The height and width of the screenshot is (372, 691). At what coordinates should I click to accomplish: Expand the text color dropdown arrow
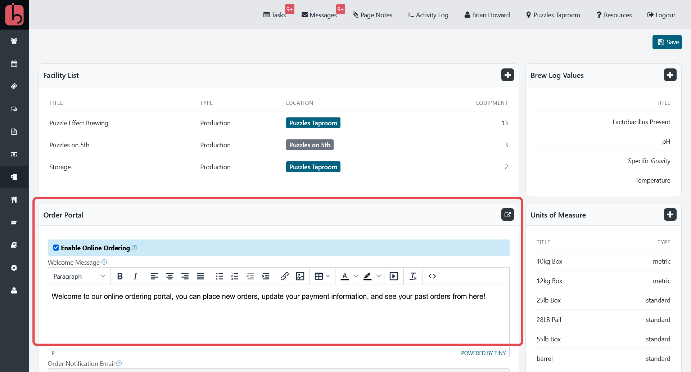[356, 276]
